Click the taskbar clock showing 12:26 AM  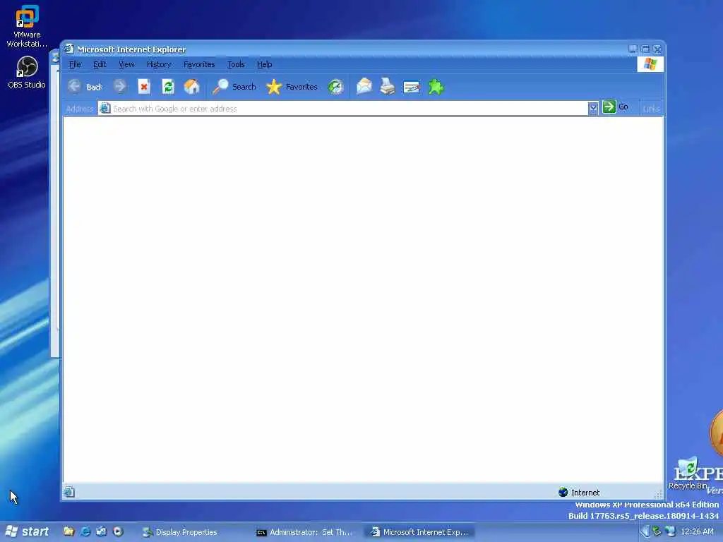tap(697, 531)
